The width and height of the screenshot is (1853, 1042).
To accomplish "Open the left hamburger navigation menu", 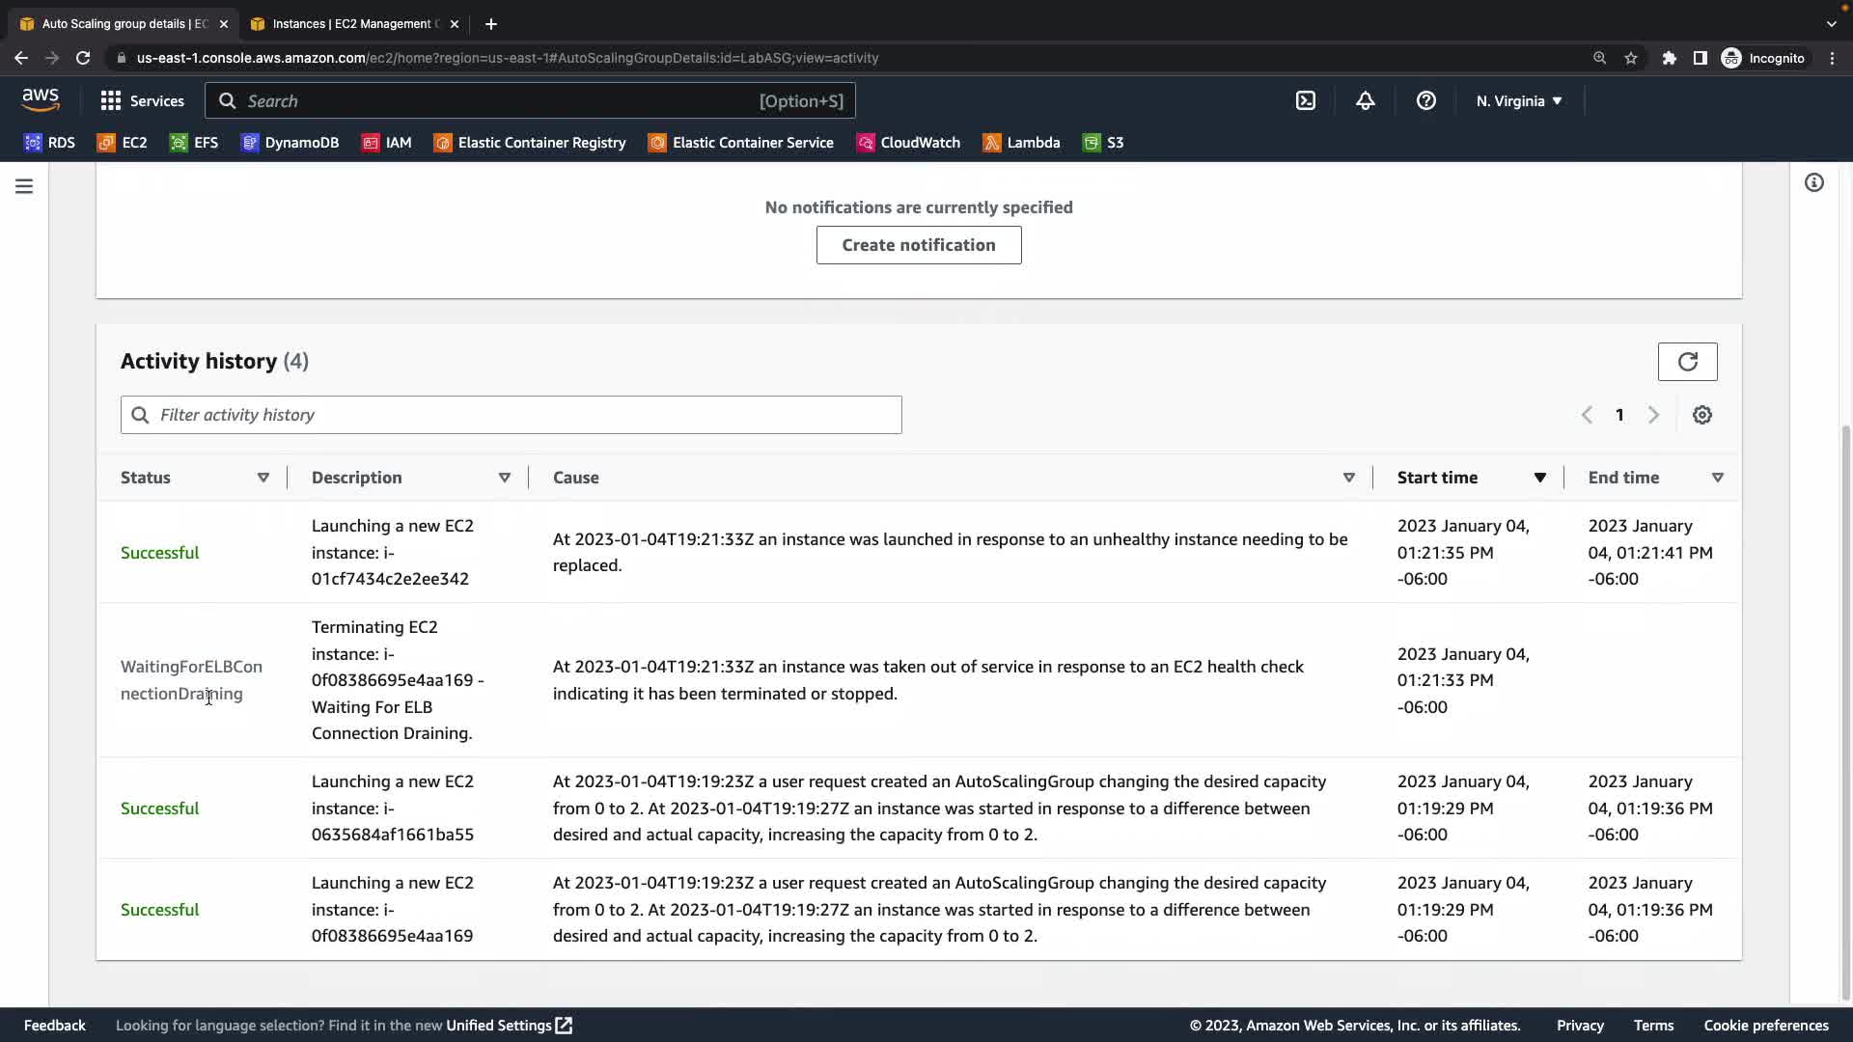I will point(24,186).
